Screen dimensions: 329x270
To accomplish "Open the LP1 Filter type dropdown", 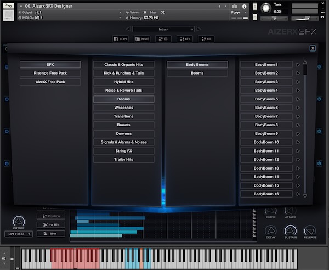I will pos(19,234).
